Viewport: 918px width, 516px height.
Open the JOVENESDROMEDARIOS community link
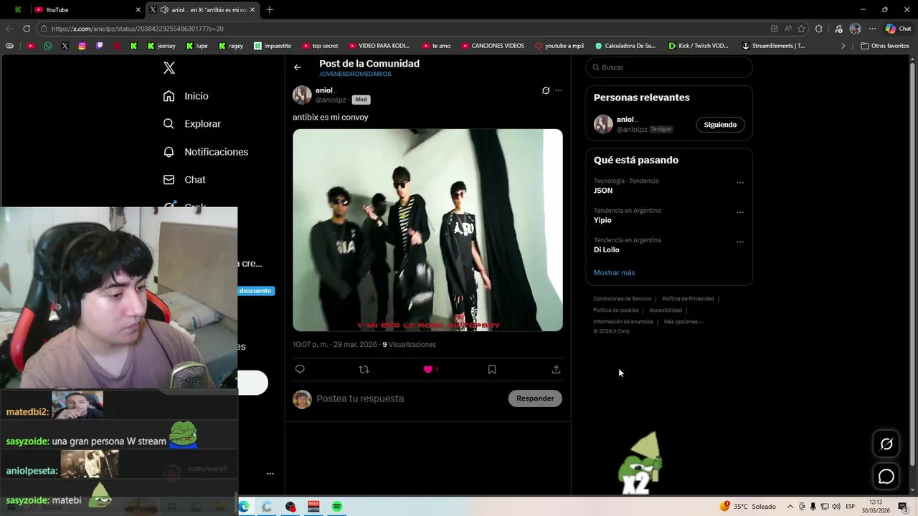355,74
